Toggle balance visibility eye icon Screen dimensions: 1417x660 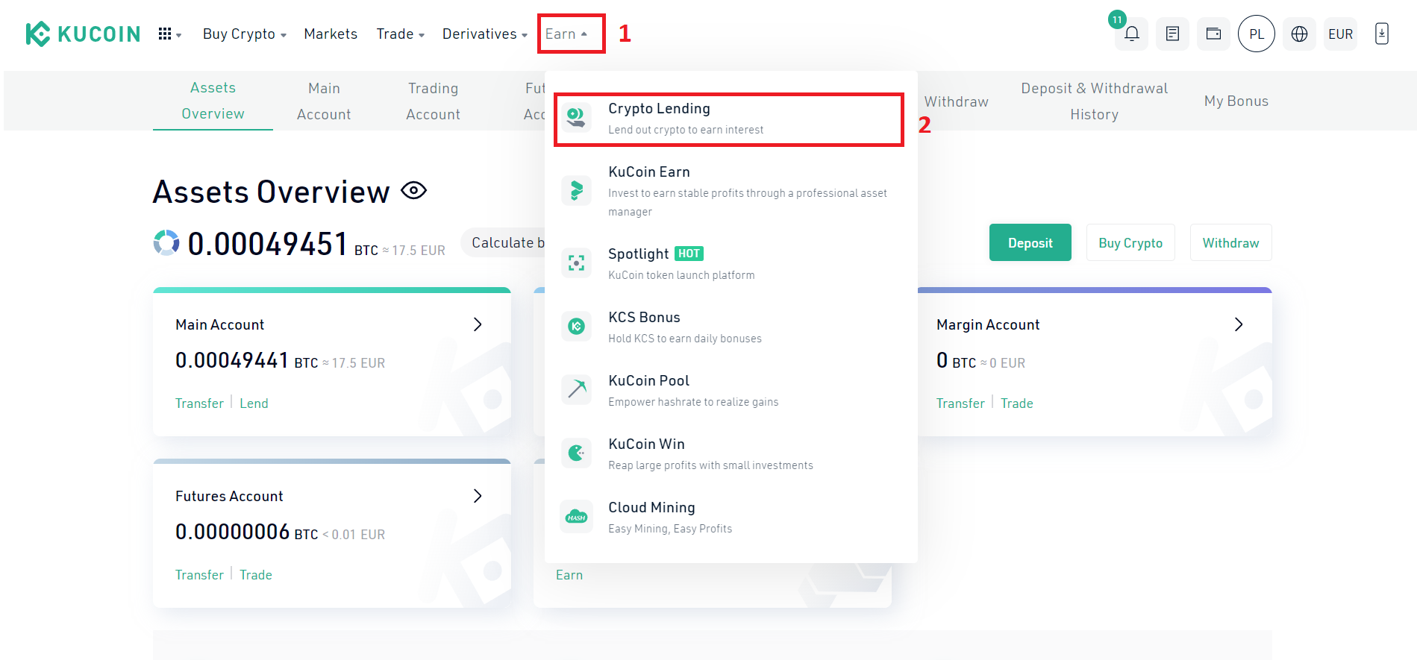(413, 191)
